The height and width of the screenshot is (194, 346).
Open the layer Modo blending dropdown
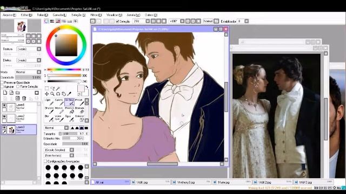pos(39,72)
